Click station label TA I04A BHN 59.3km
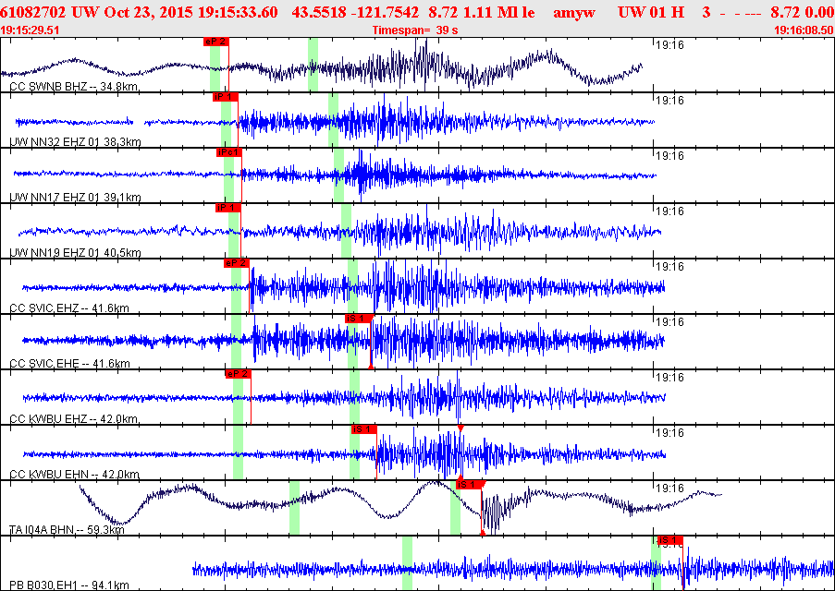Screen dimensions: 835x591 [68, 530]
